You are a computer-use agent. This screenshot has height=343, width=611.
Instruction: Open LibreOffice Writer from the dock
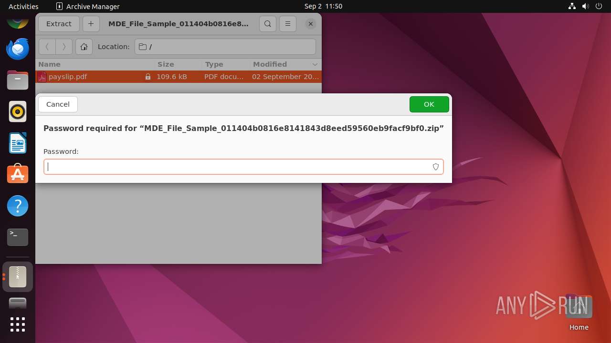[18, 143]
